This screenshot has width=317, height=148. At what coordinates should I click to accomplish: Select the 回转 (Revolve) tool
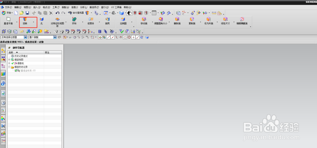click(x=25, y=21)
